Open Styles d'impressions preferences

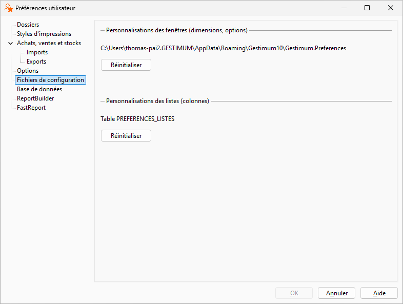44,34
